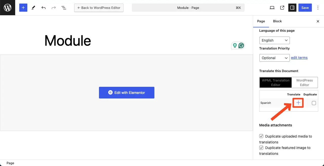Check the Spanish Duplicate checkbox

[314, 103]
